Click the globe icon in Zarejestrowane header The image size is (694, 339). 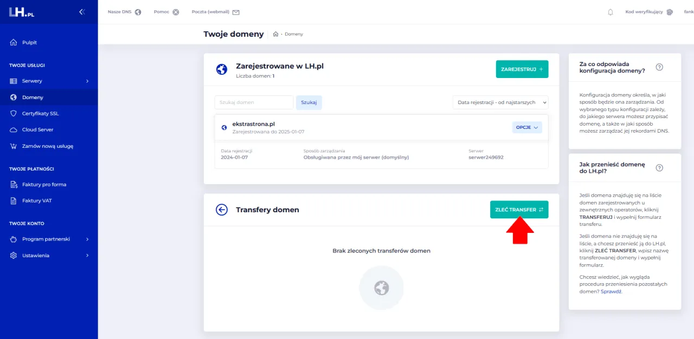[x=222, y=69]
